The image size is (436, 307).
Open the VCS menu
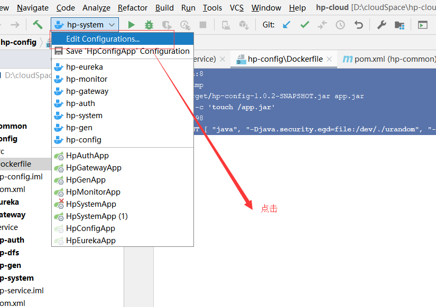pyautogui.click(x=237, y=8)
